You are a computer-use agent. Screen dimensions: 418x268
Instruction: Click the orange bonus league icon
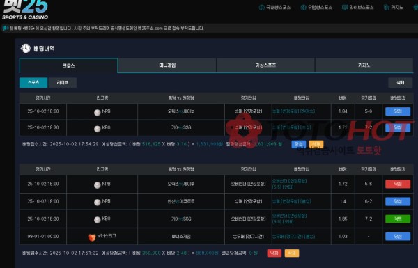click(x=92, y=237)
